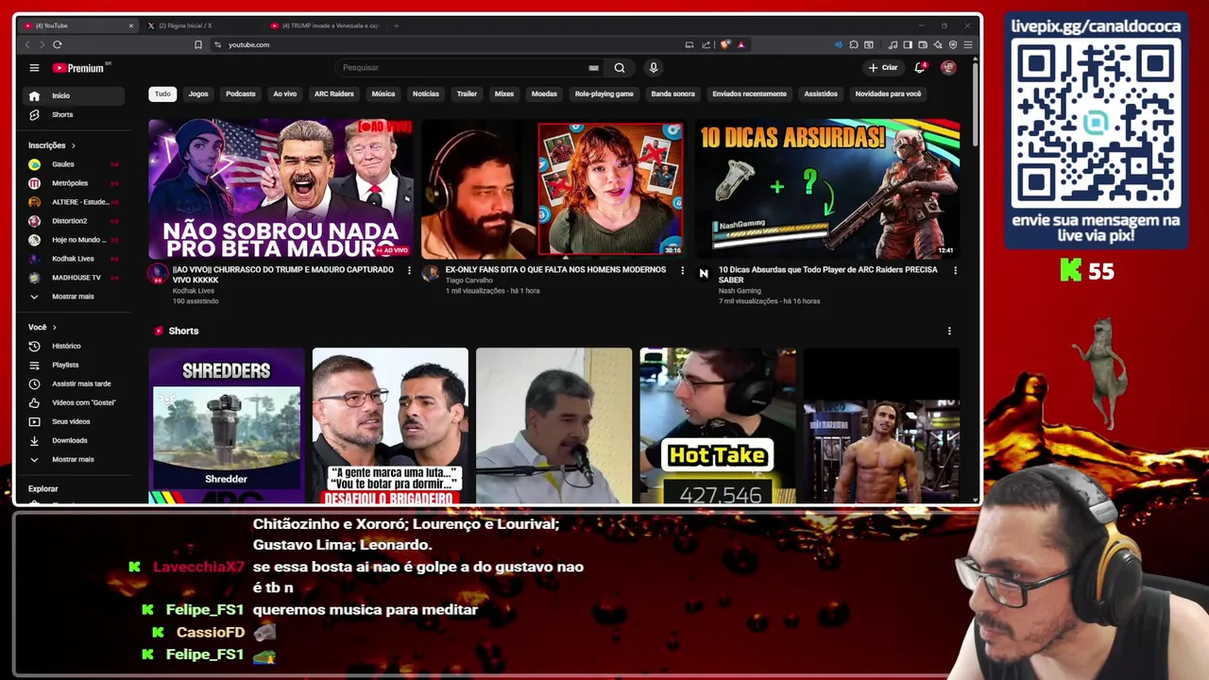This screenshot has width=1209, height=680.
Task: Go back using the browser back arrow
Action: (26, 44)
